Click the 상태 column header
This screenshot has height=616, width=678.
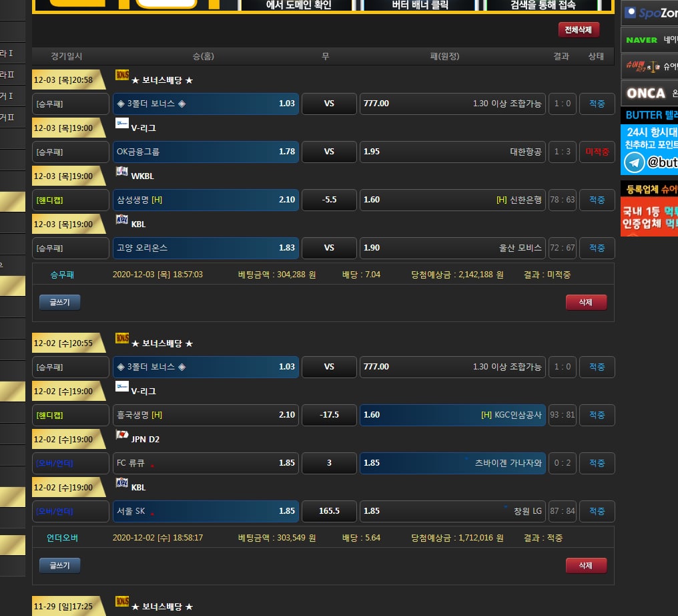click(596, 57)
